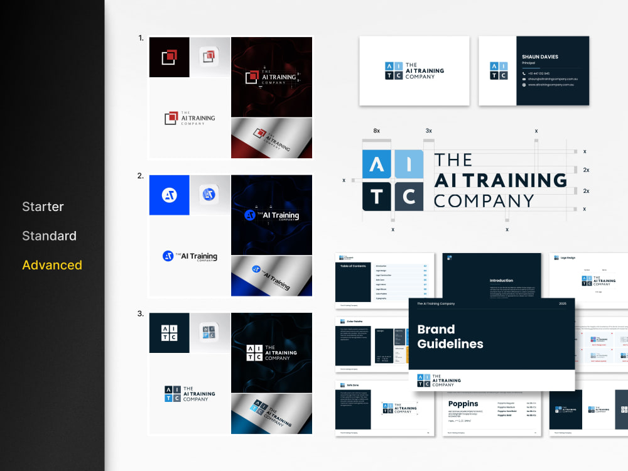Image resolution: width=628 pixels, height=471 pixels.
Task: Click the white AT circle logo on blue tile
Action: point(170,195)
